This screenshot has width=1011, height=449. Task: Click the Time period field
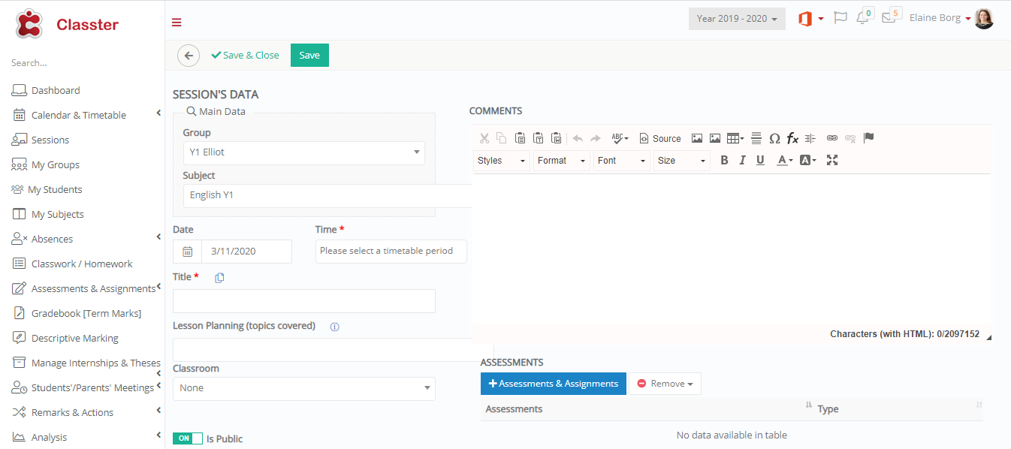pyautogui.click(x=391, y=252)
